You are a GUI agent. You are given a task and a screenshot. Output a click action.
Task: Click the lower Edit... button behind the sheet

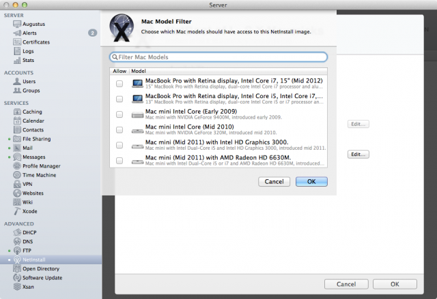[358, 154]
